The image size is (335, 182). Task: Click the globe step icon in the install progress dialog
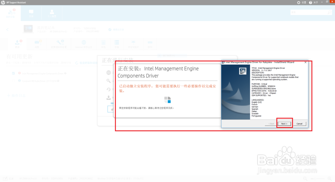click(109, 73)
